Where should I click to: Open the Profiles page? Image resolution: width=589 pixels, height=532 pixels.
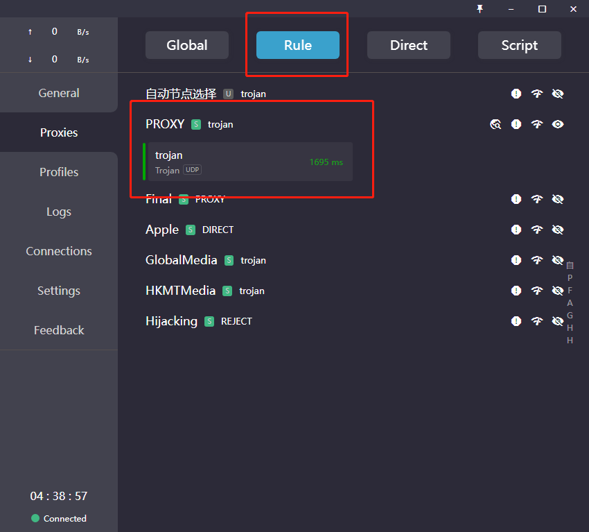(59, 172)
